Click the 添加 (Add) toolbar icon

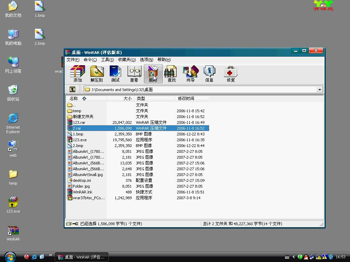pyautogui.click(x=78, y=74)
